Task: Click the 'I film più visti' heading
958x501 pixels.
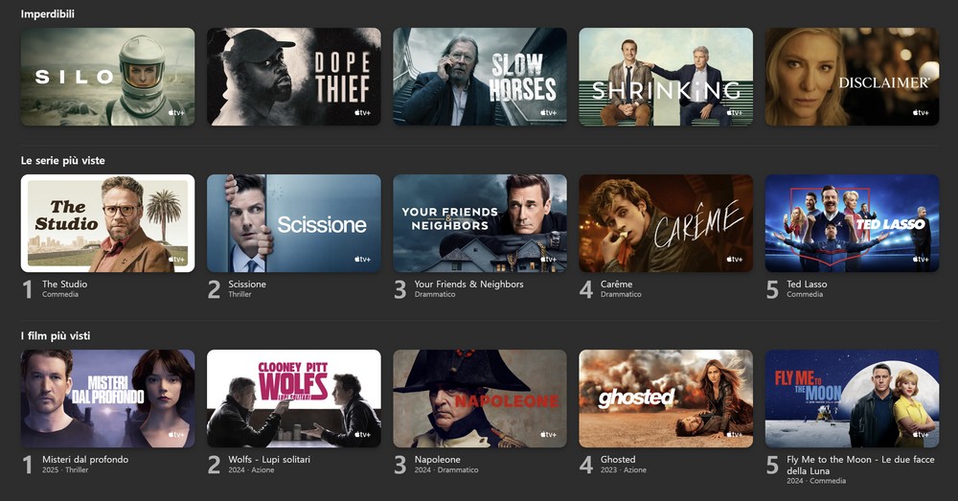Action: click(x=56, y=336)
